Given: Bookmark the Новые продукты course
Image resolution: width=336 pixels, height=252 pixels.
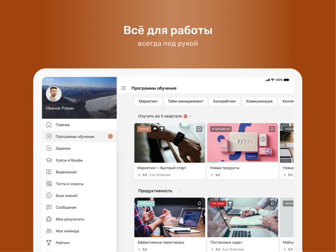Looking at the screenshot, I should [x=272, y=129].
